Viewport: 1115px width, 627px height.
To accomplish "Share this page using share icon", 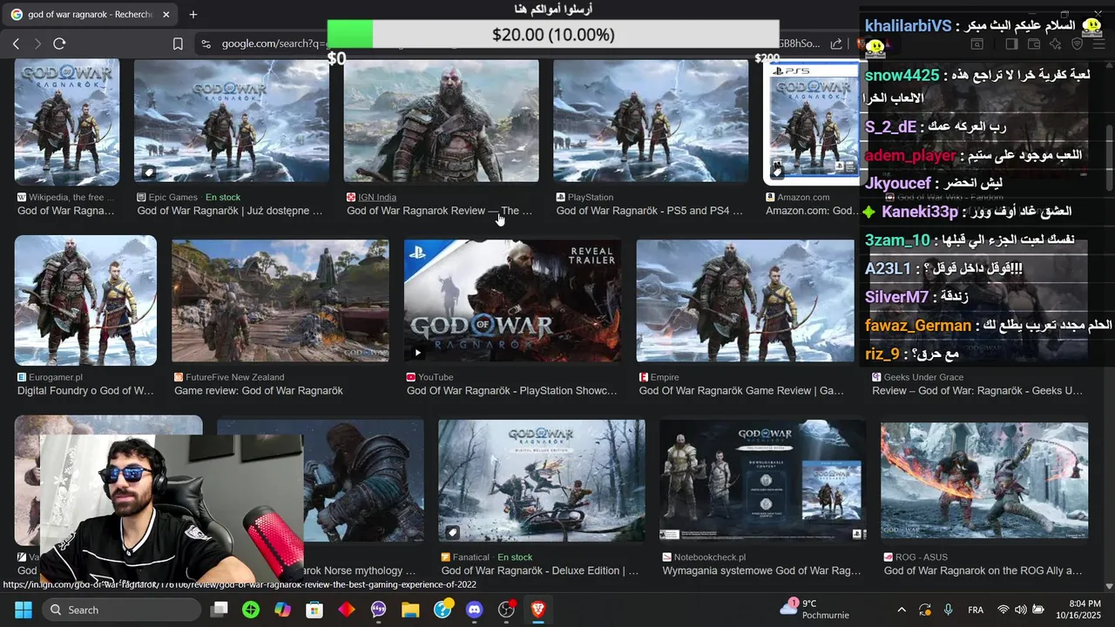I will [836, 44].
